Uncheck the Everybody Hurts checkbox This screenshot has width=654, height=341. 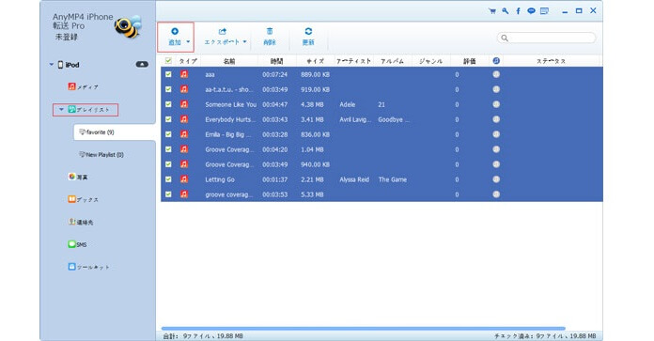[168, 119]
